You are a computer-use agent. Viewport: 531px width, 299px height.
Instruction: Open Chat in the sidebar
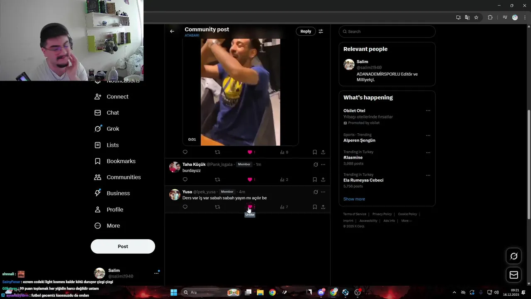[x=107, y=113]
